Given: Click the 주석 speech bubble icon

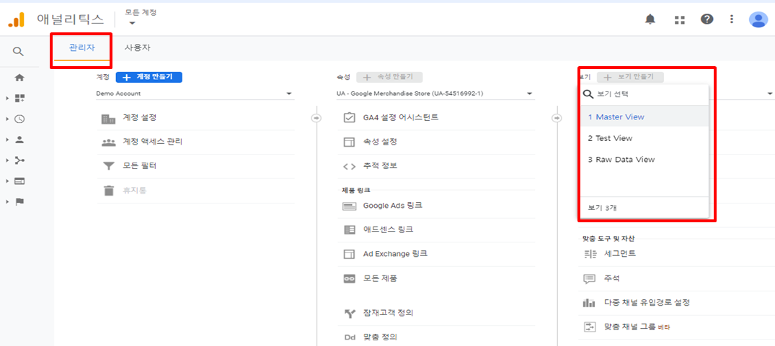Looking at the screenshot, I should pos(590,279).
